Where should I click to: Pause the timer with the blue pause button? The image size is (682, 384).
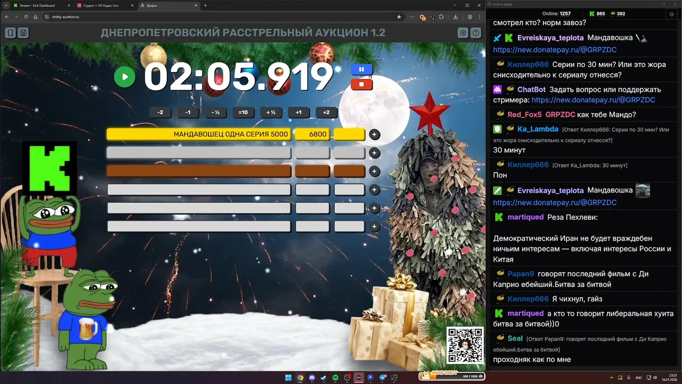point(361,69)
